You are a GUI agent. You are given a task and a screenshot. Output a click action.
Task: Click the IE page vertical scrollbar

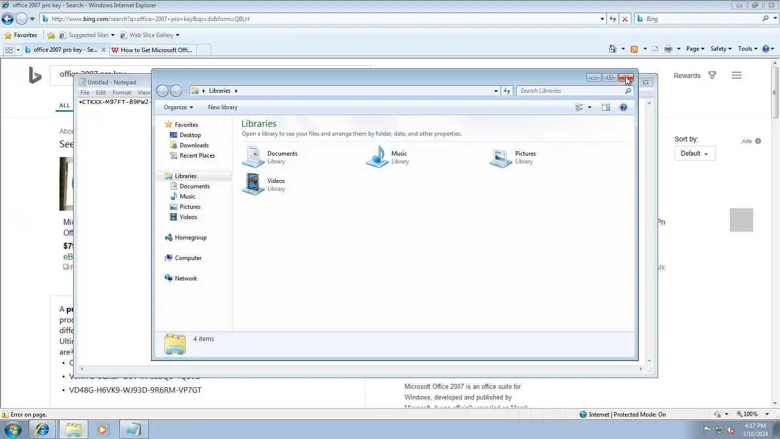tap(775, 93)
